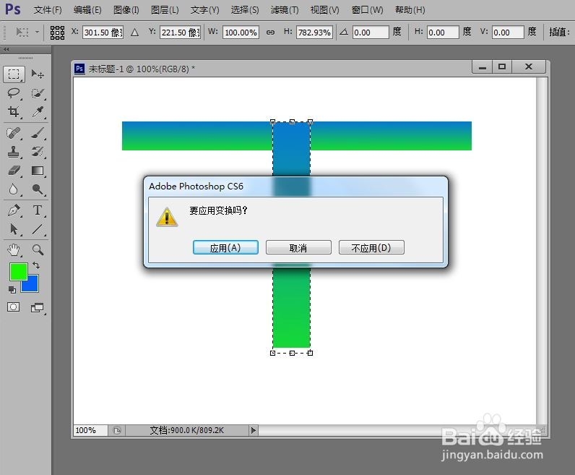Image resolution: width=575 pixels, height=475 pixels.
Task: Select the History Brush tool
Action: click(x=38, y=152)
